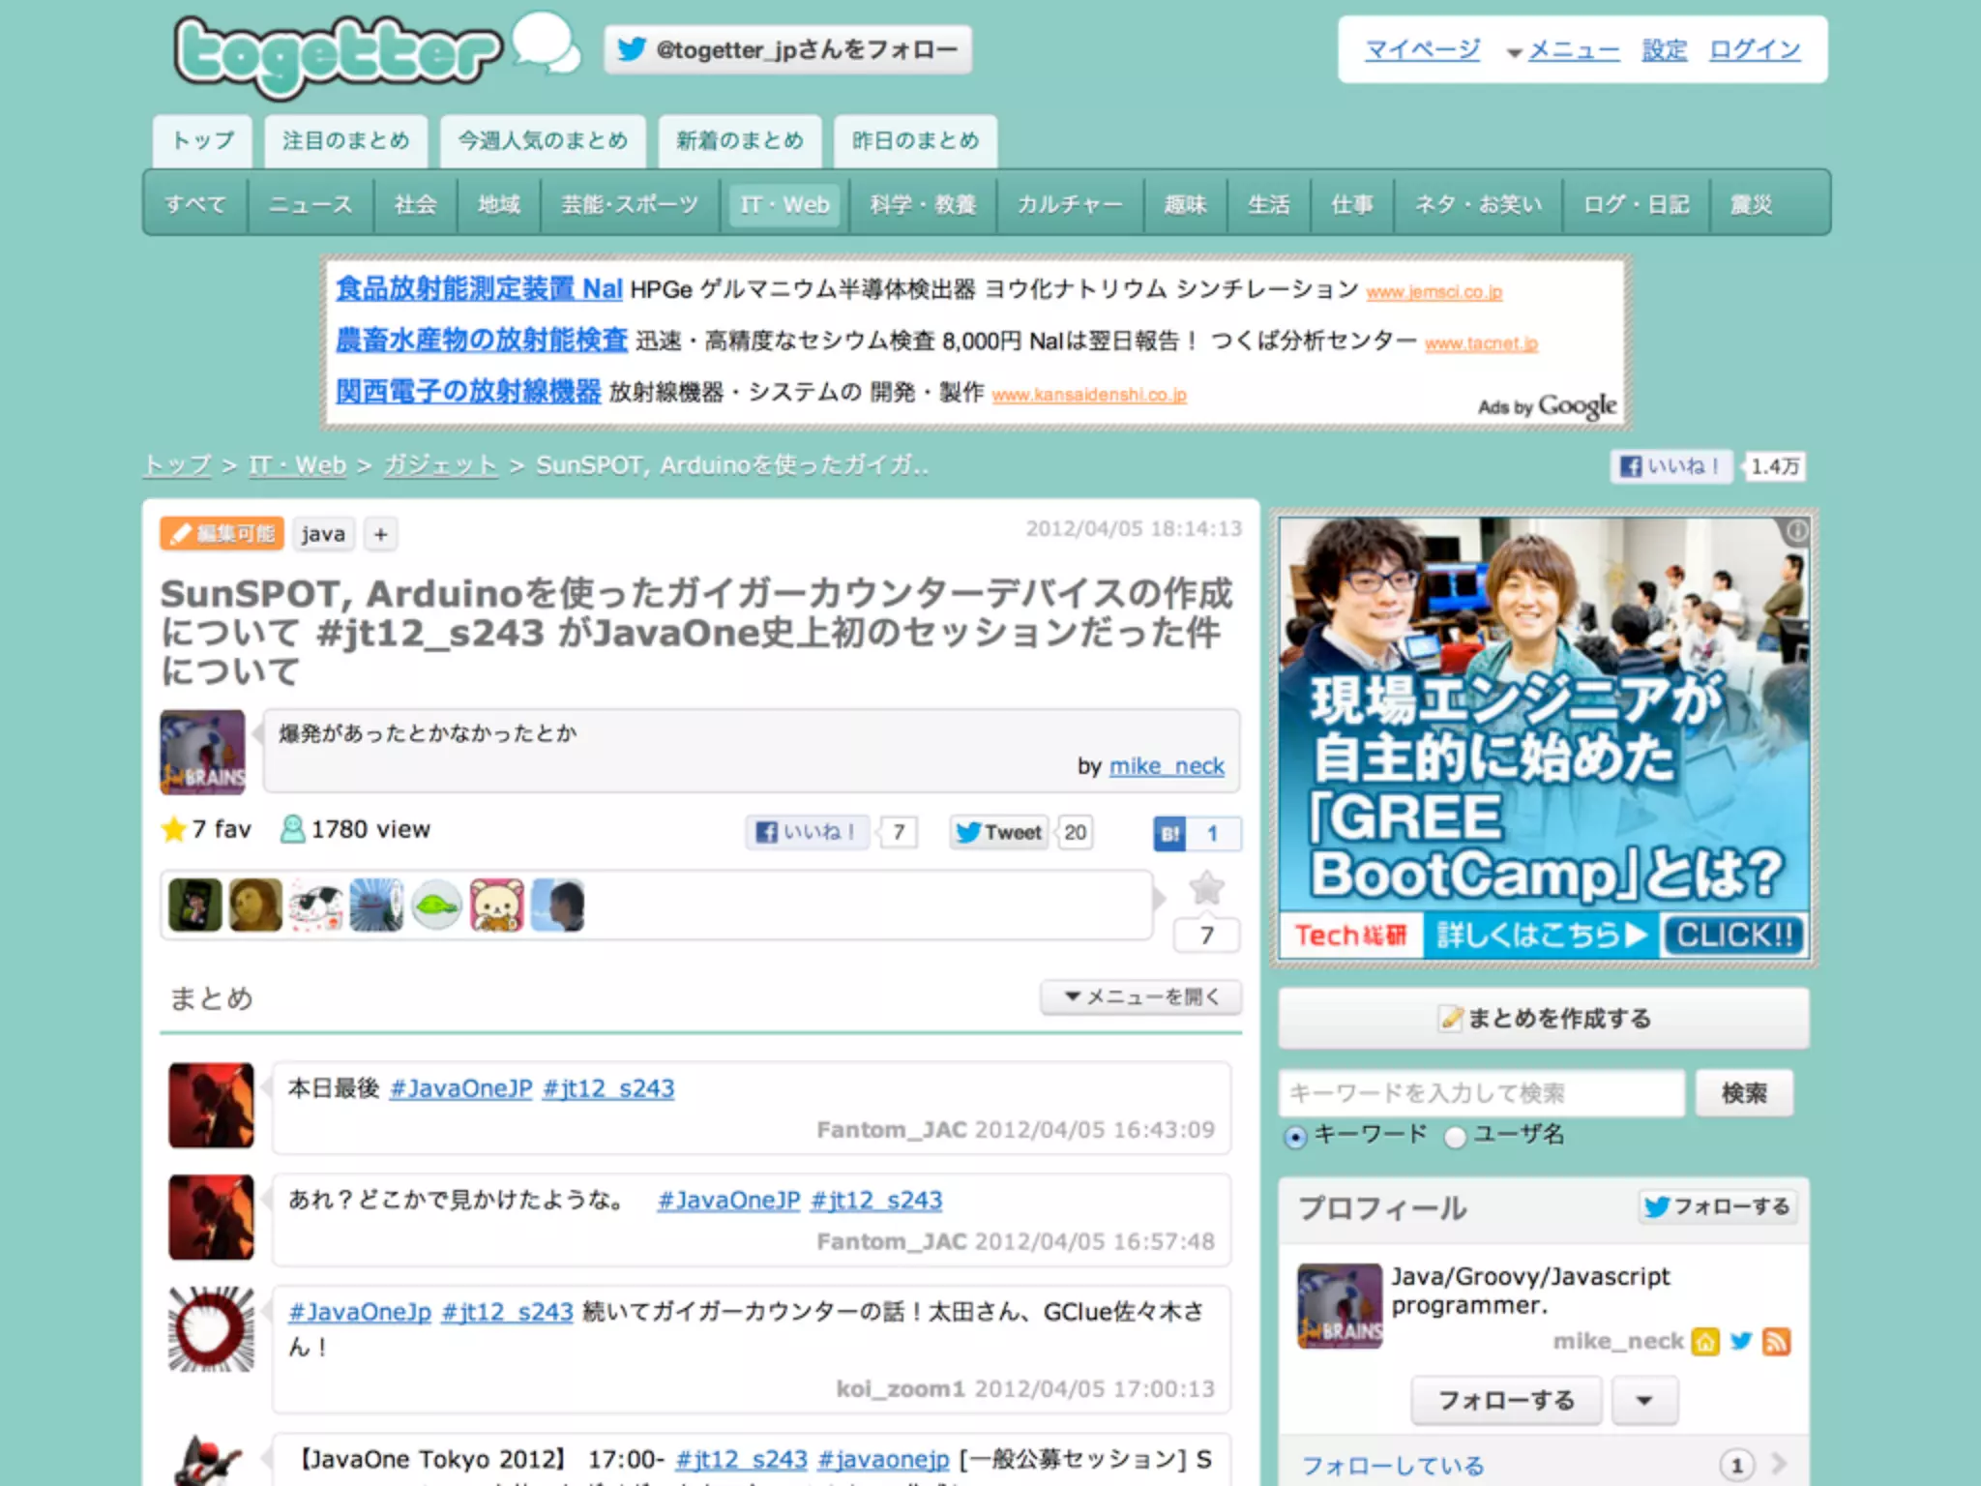This screenshot has width=1981, height=1486.
Task: Open dropdown arrow beside フォローする button
Action: coord(1643,1400)
